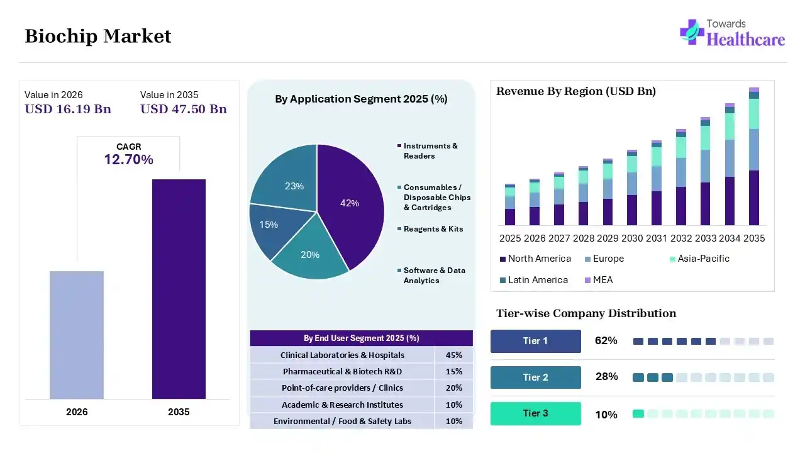Screen dimensions: 805x453
Task: Click the 45% table cell
Action: [453, 355]
